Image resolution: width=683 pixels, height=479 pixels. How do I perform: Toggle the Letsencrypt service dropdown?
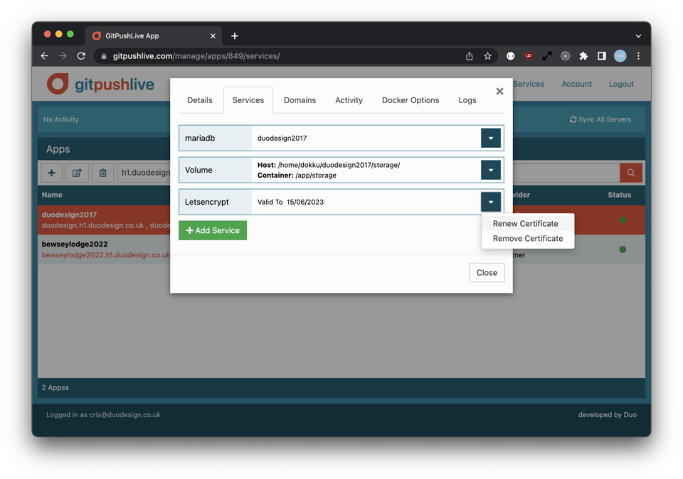point(490,201)
